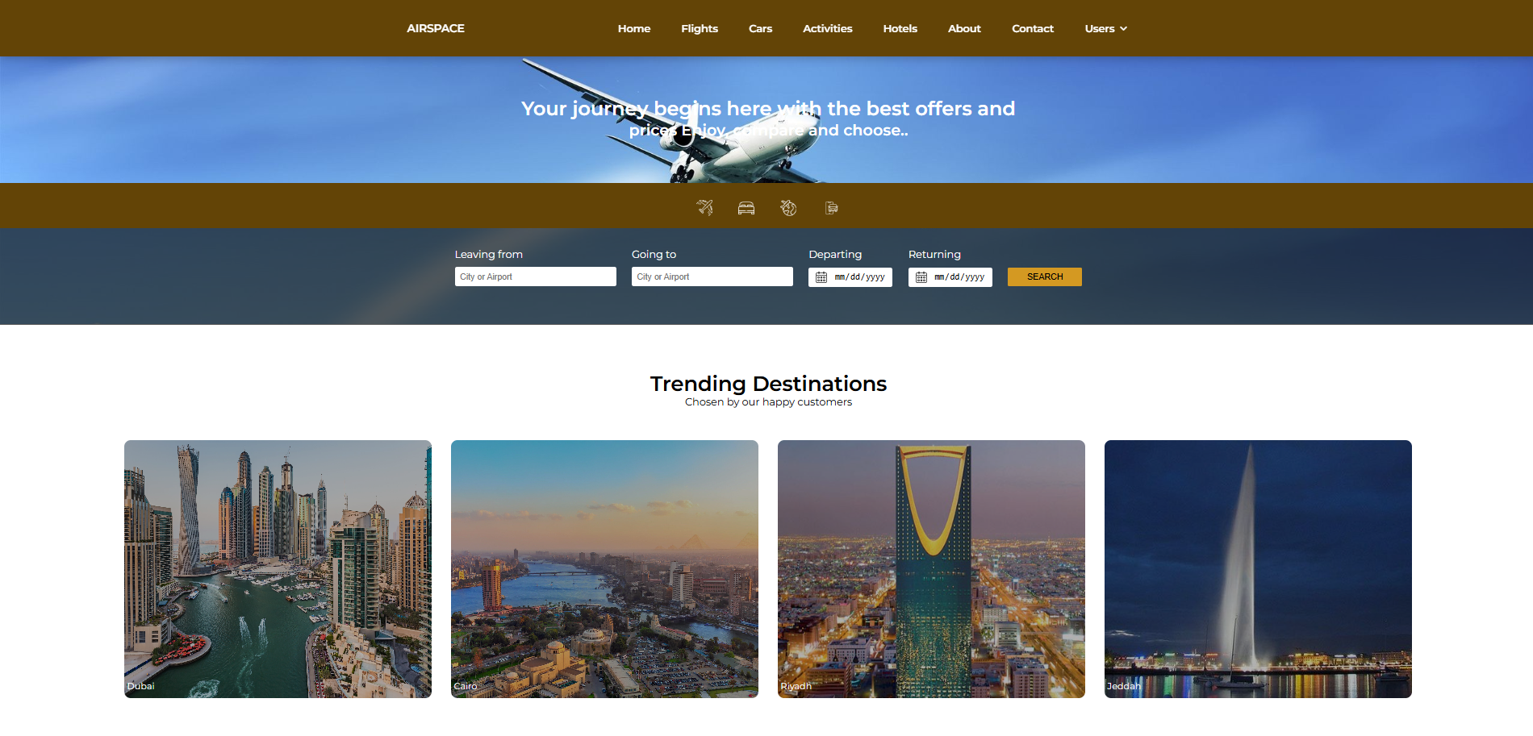Open the Activities navigation link
Viewport: 1533px width, 736px height.
coord(827,28)
